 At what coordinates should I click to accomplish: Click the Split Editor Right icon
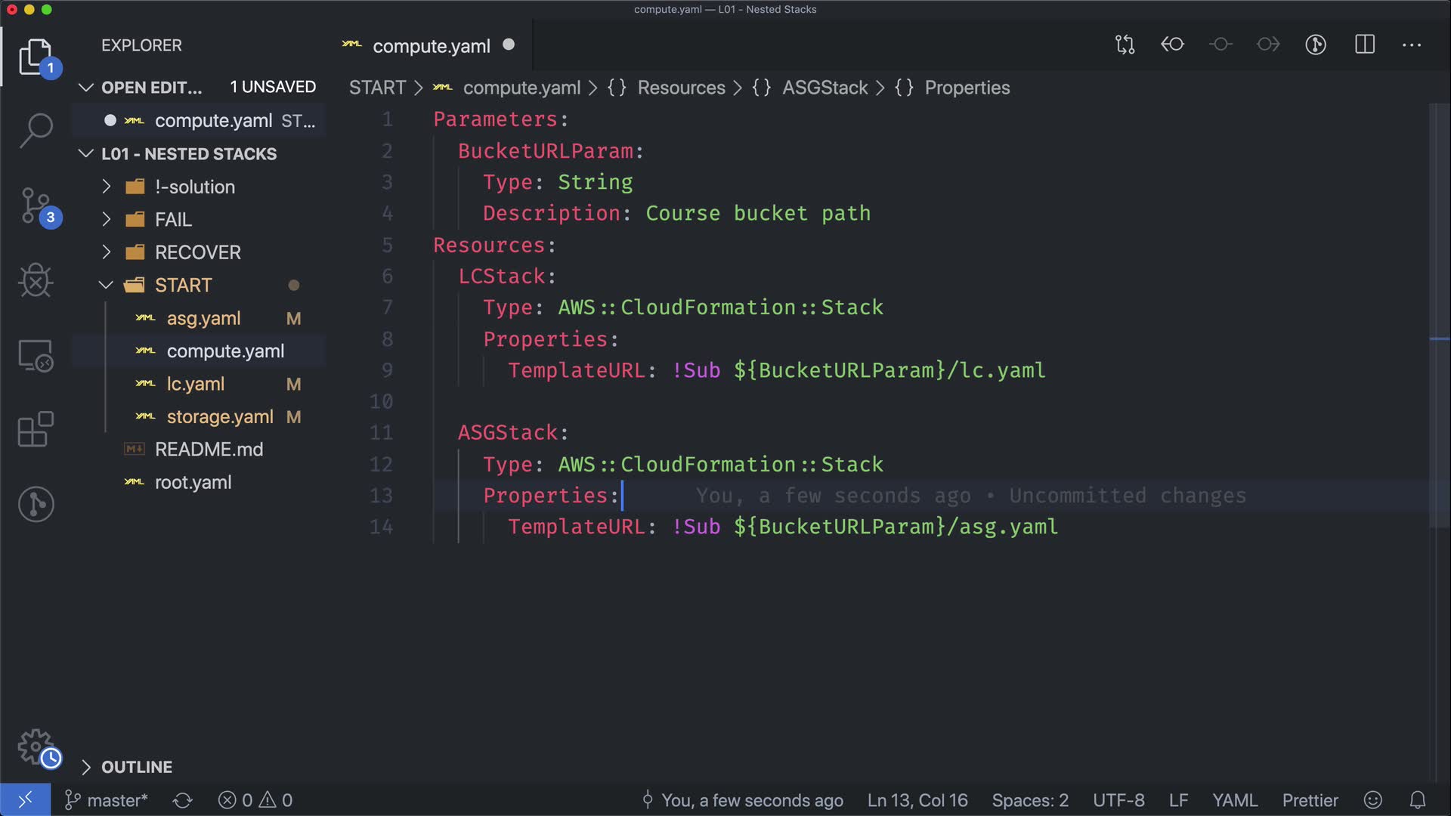pyautogui.click(x=1365, y=45)
